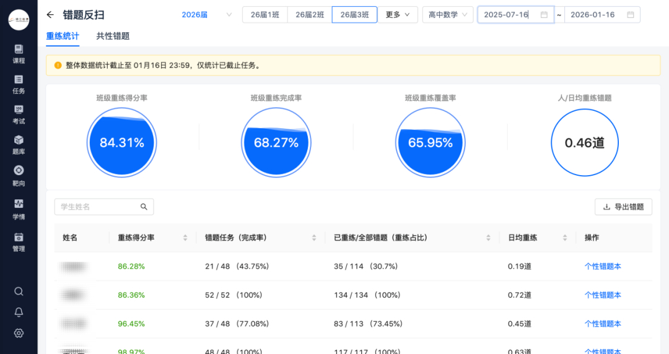
Task: Click the 导出错题 export button
Action: pyautogui.click(x=623, y=207)
